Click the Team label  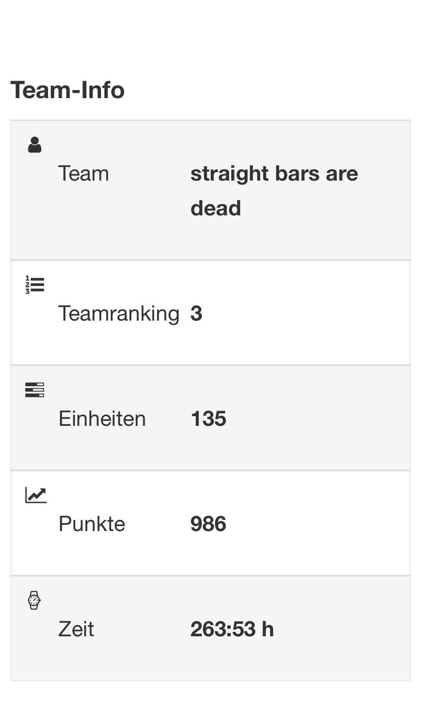coord(84,173)
